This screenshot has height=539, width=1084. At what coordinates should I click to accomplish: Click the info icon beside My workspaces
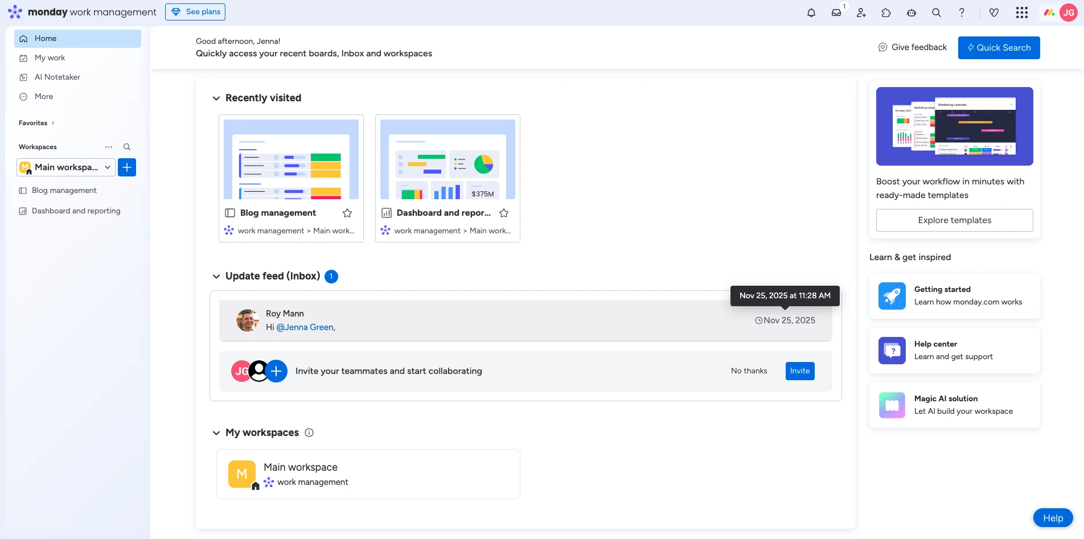(309, 433)
